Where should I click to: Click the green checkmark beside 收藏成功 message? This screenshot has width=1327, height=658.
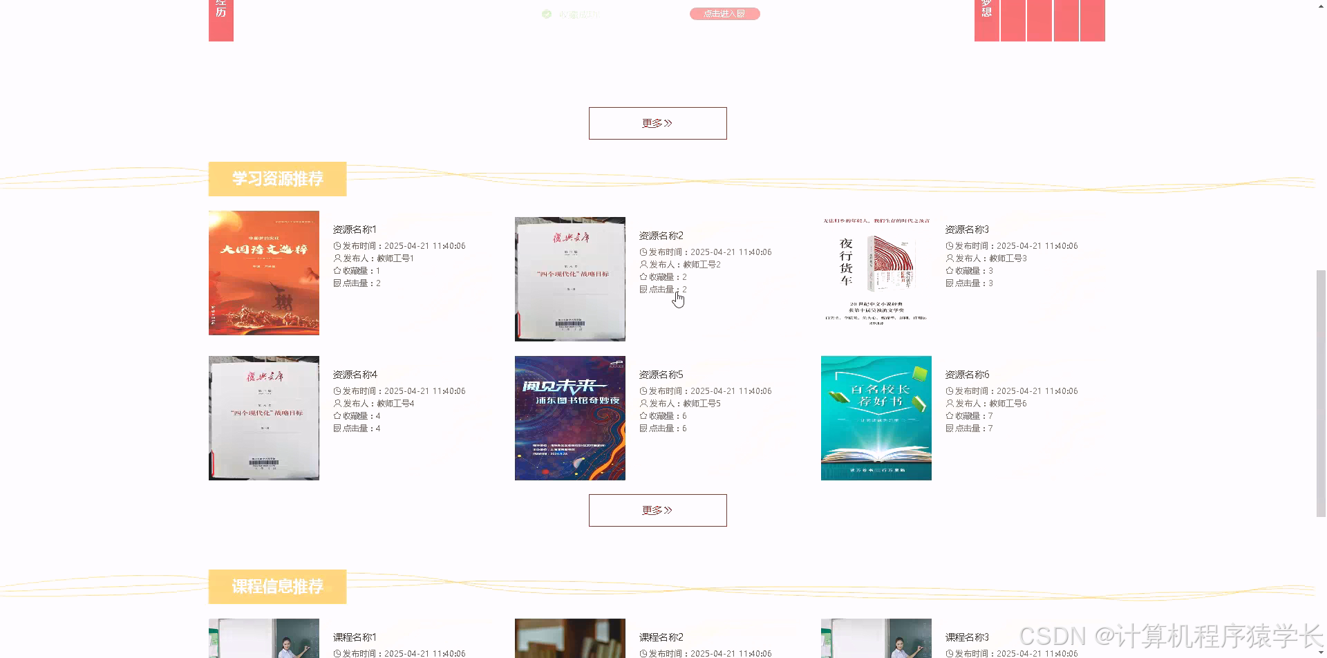tap(546, 13)
